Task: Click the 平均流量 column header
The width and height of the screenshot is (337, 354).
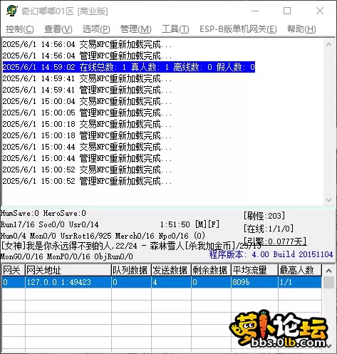Action: click(254, 270)
